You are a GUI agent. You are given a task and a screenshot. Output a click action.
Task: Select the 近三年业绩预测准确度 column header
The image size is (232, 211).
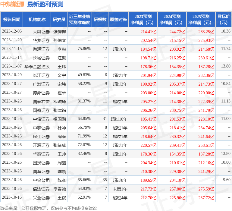(x=80, y=19)
